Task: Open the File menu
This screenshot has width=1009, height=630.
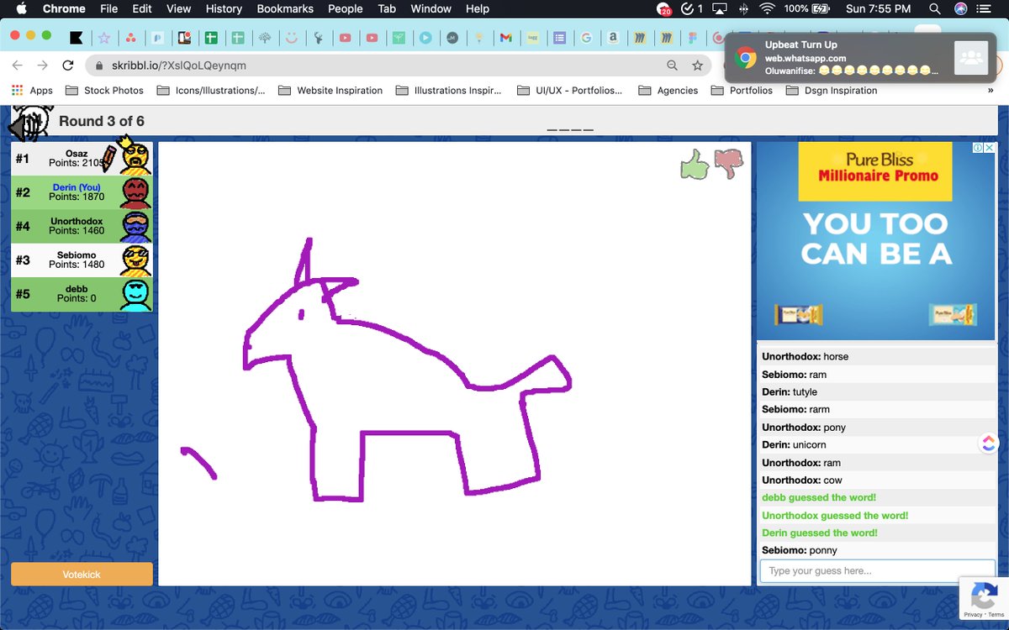Action: [x=108, y=9]
